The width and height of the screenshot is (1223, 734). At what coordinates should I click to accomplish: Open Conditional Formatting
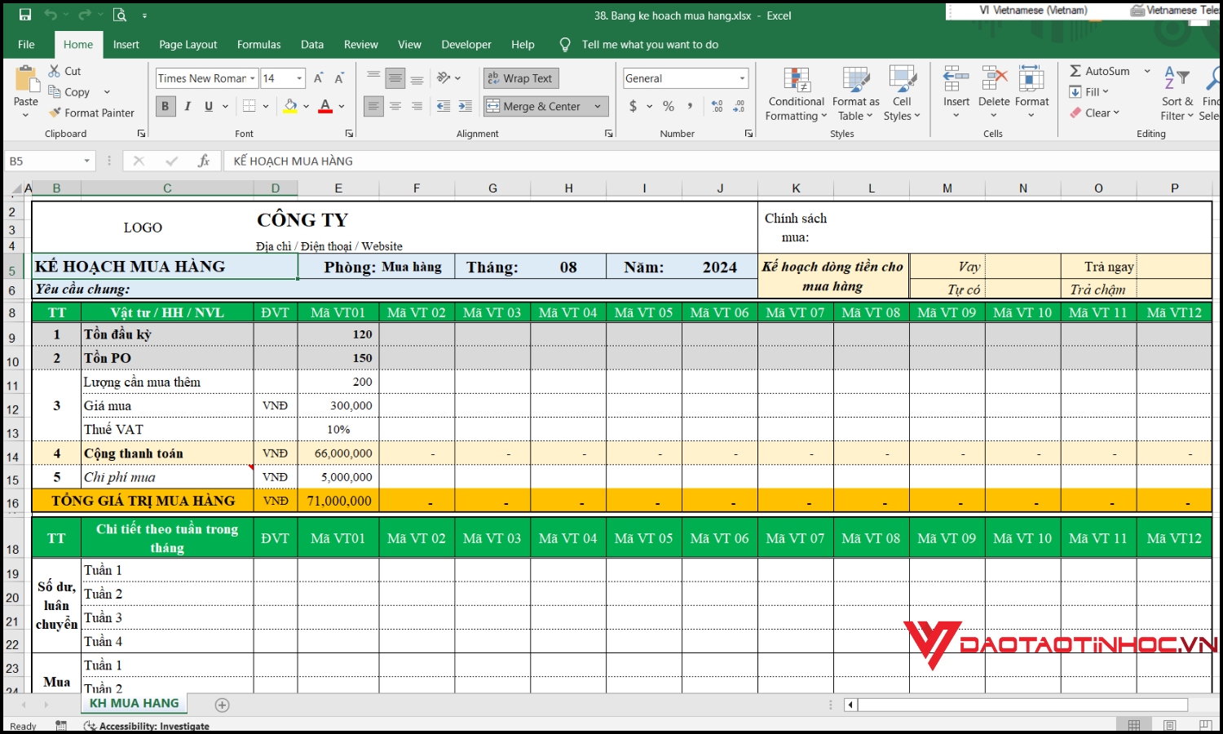pos(796,95)
